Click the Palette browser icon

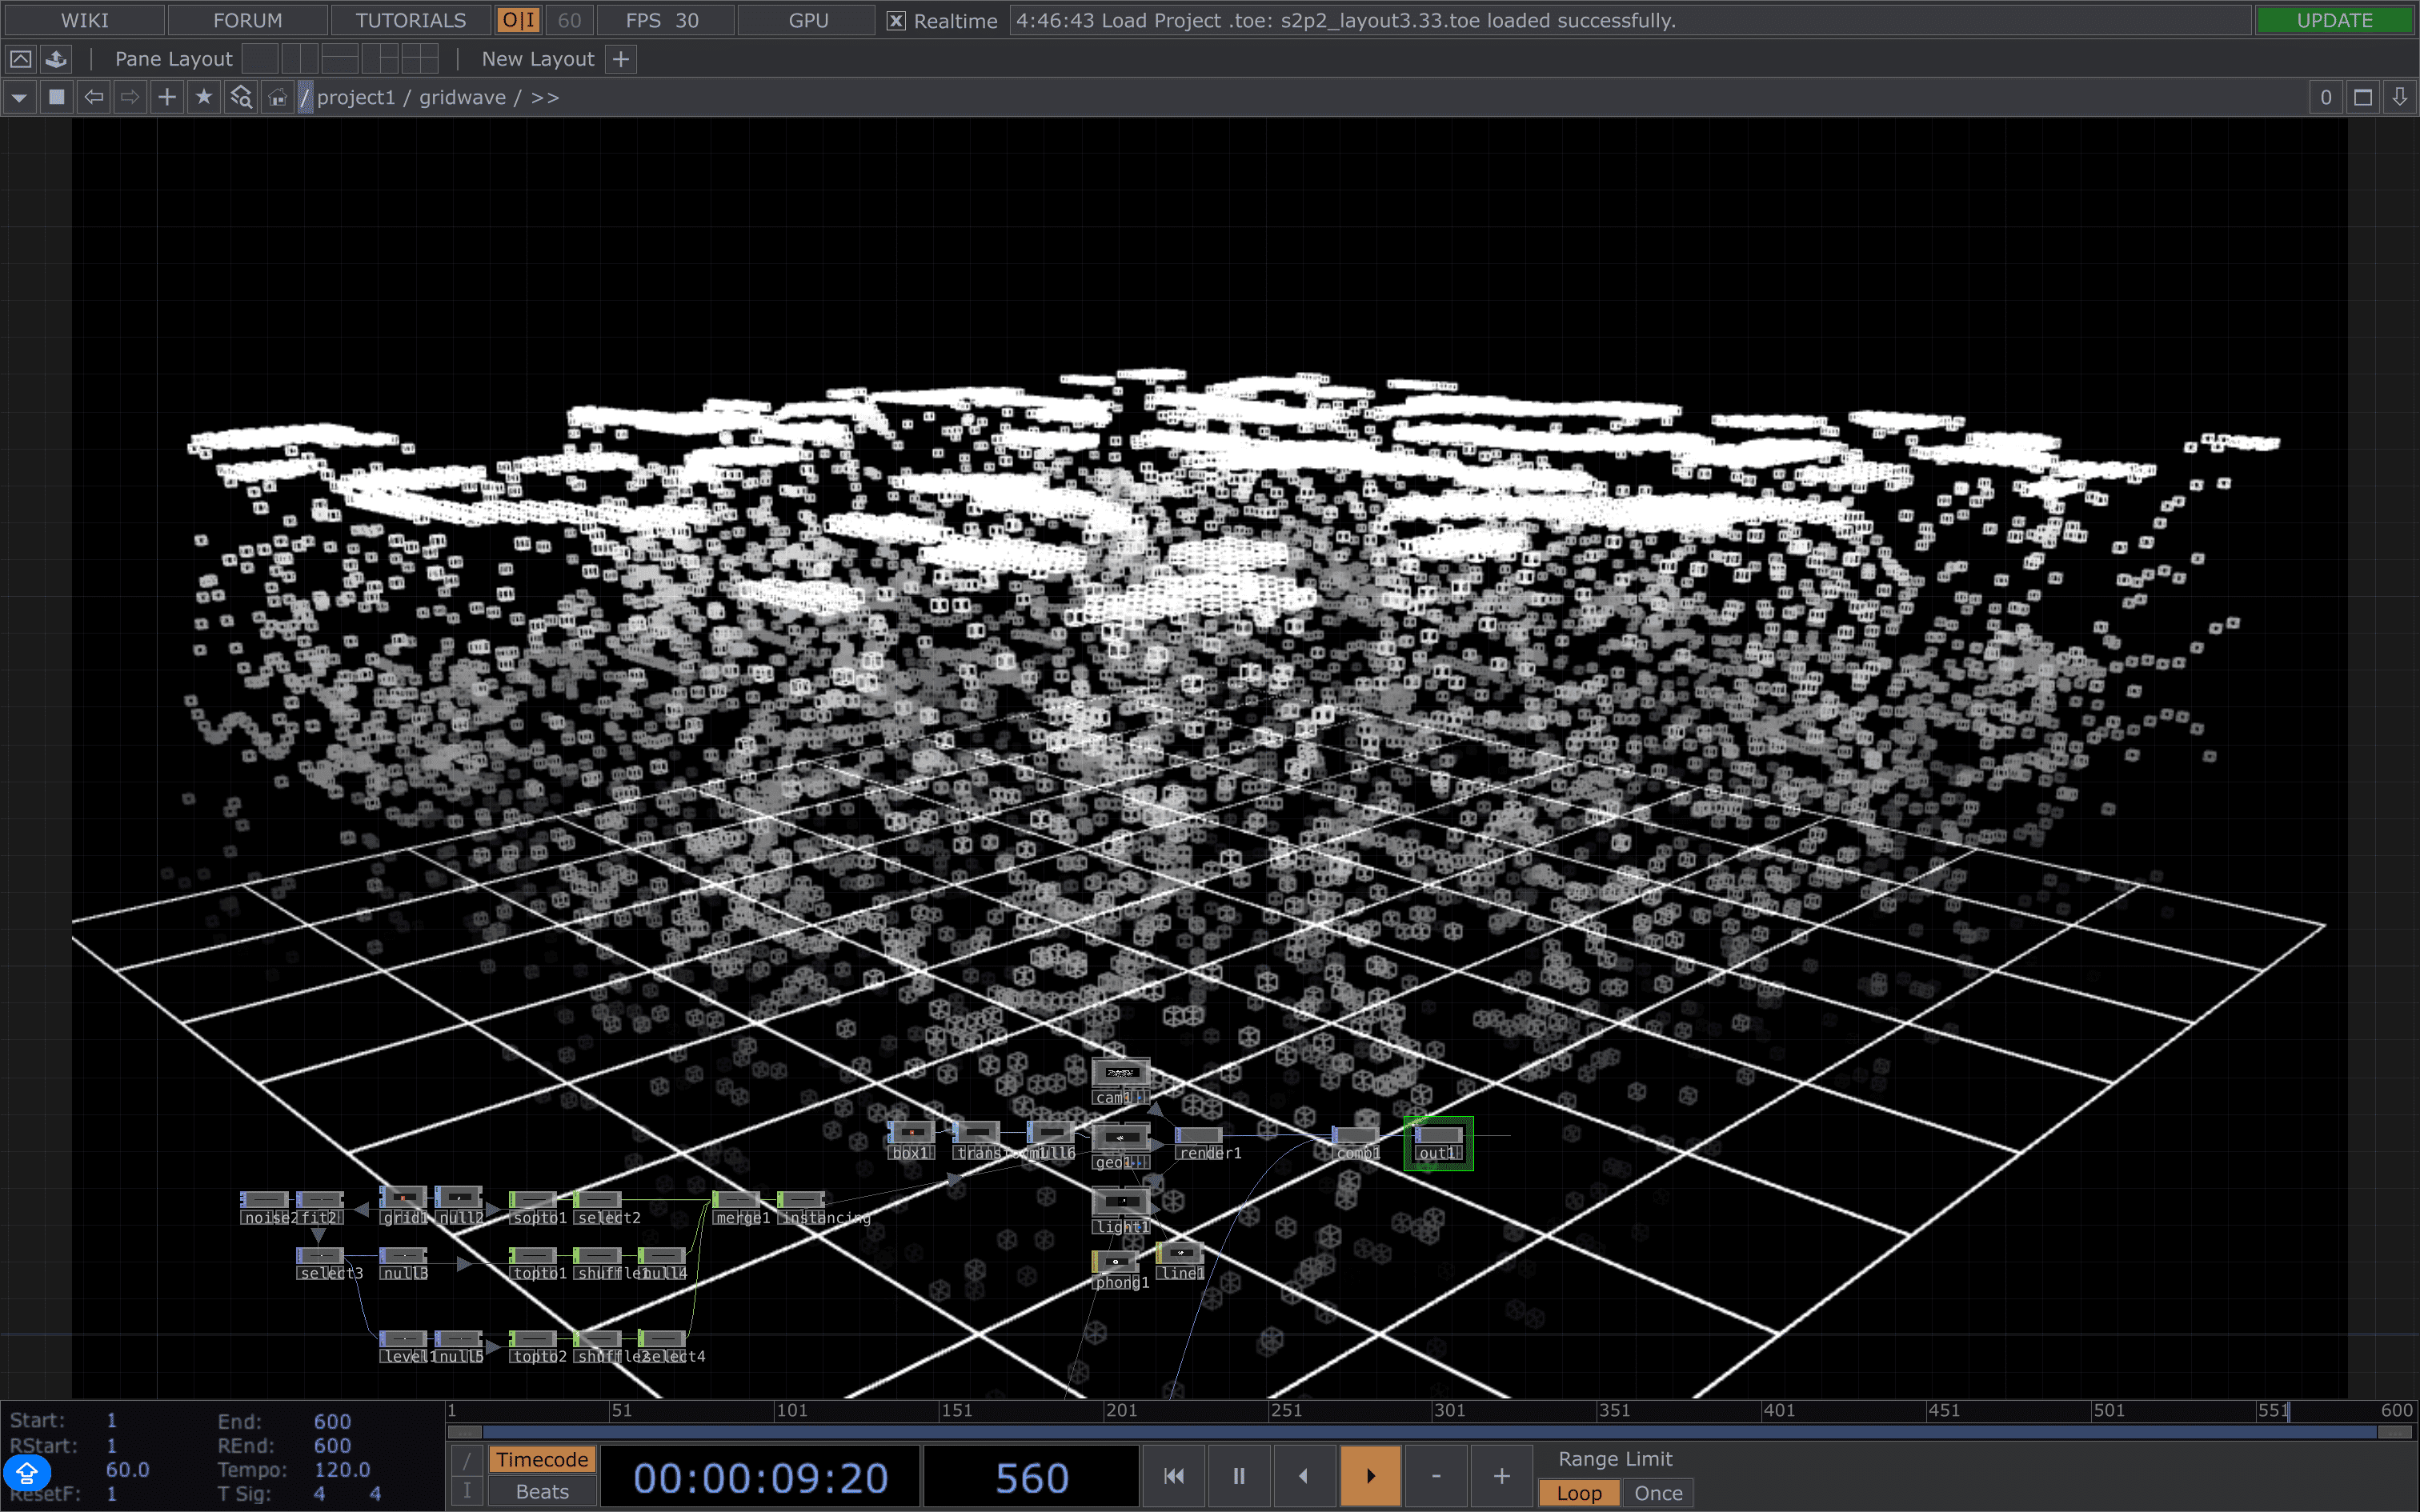(56, 59)
